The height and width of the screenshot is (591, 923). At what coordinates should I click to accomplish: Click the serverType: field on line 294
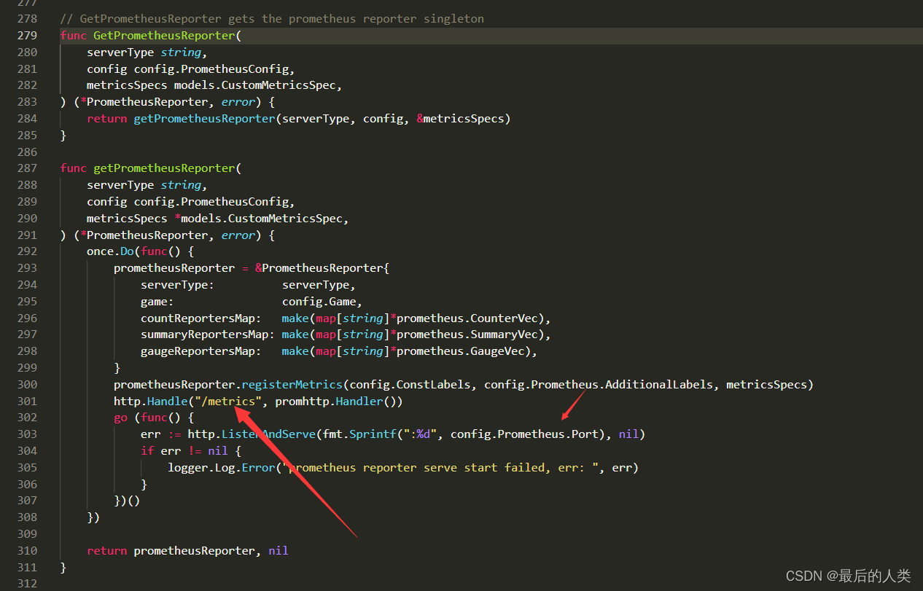click(x=178, y=284)
